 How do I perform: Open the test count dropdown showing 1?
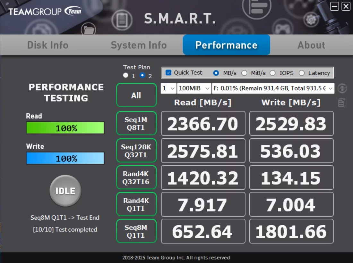coord(168,88)
